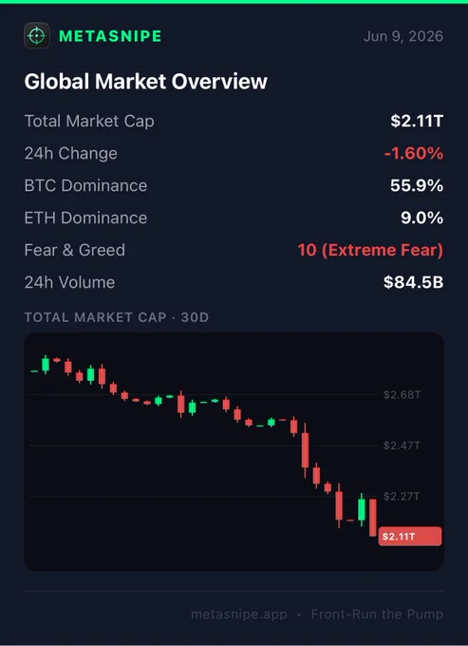Click the Global Market Overview heading
468x646 pixels.
point(145,81)
